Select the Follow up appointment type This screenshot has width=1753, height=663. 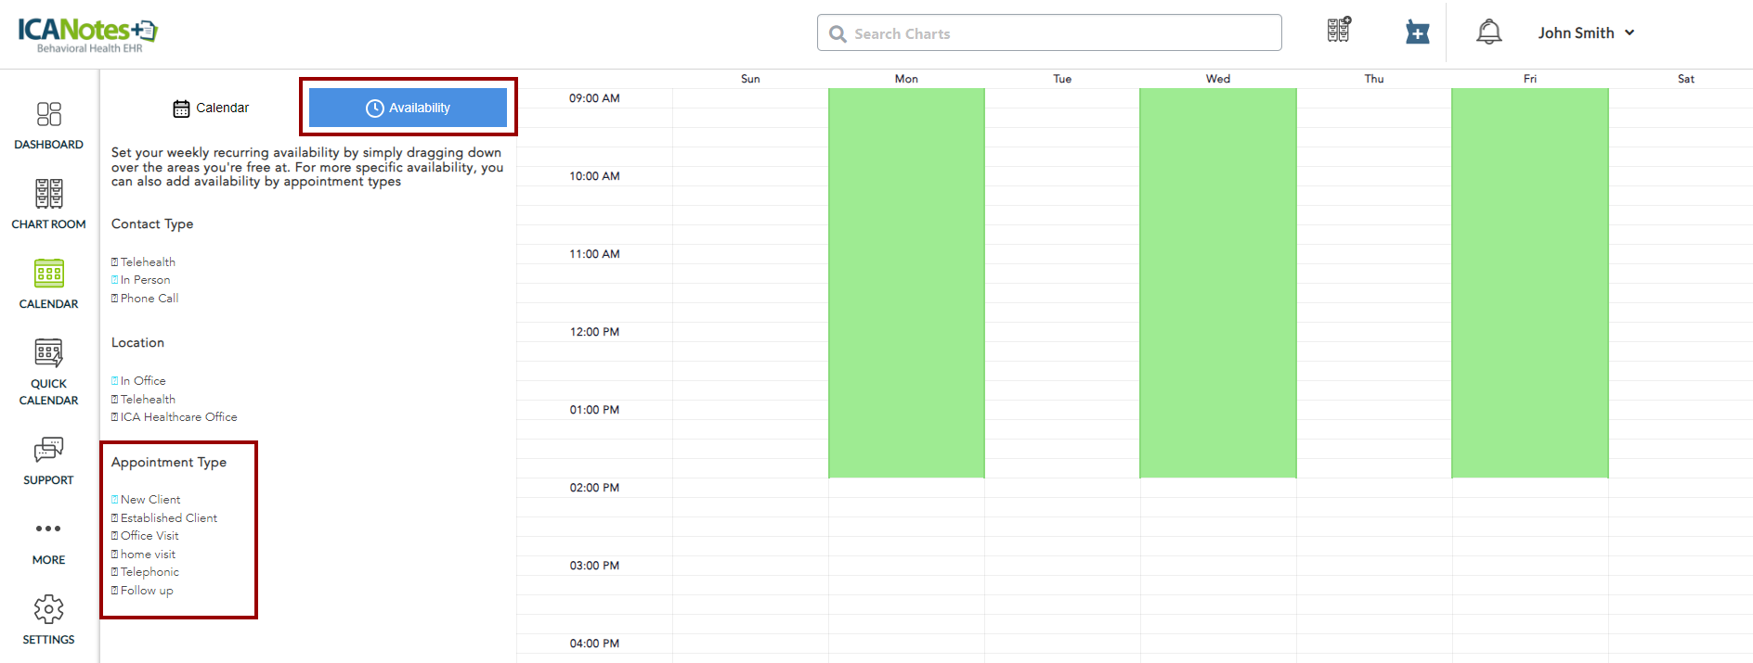click(x=115, y=591)
